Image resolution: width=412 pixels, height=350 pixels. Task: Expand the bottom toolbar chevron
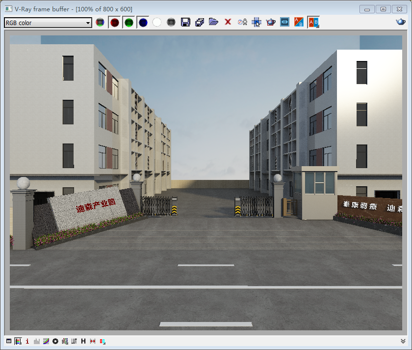tap(403, 341)
